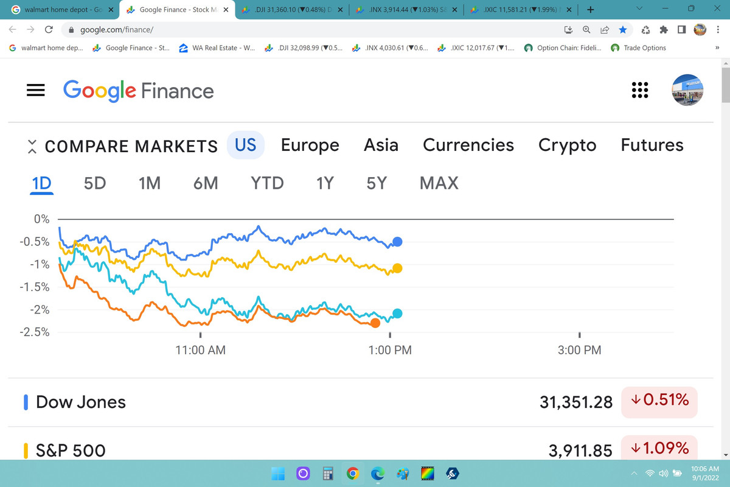Open the Extensions puzzle piece menu
Viewport: 730px width, 487px height.
(x=664, y=29)
